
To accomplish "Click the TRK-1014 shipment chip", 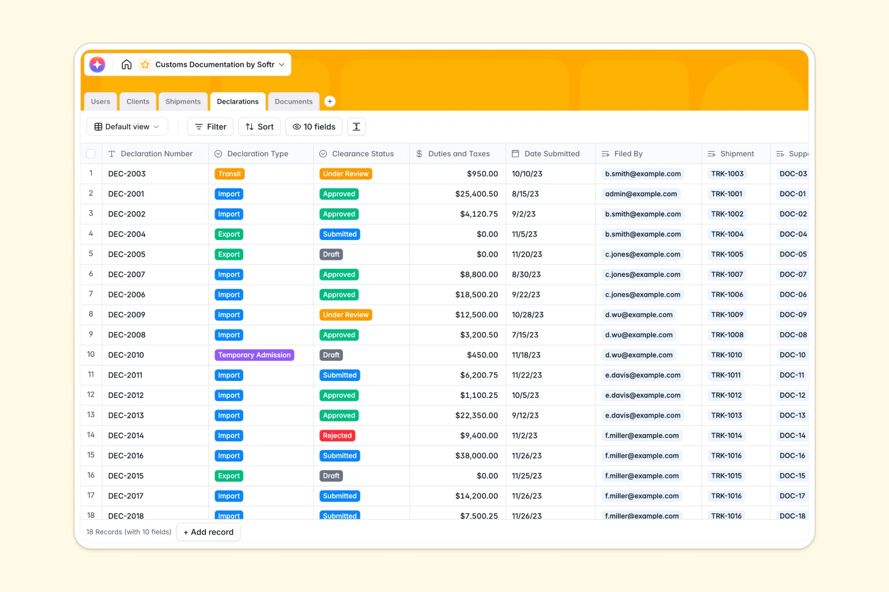I will pyautogui.click(x=727, y=436).
